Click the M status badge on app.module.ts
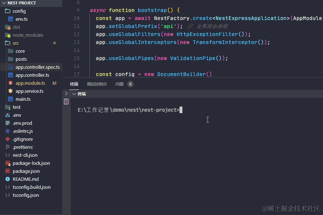Image resolution: width=323 pixels, height=215 pixels. [x=54, y=83]
